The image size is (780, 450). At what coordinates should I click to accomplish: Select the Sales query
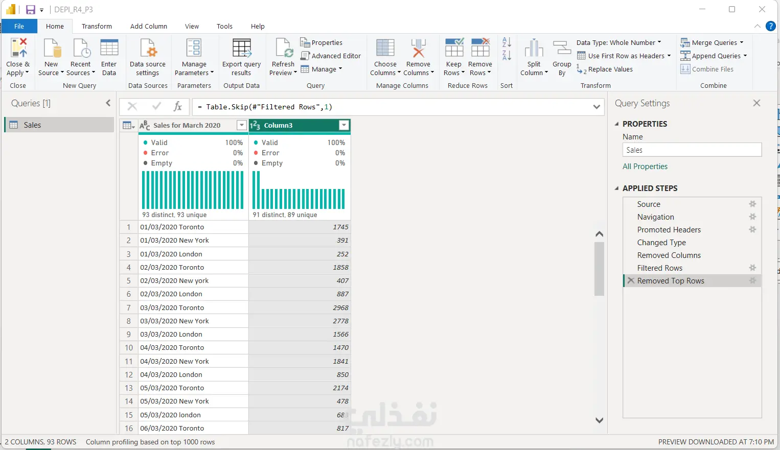coord(59,125)
